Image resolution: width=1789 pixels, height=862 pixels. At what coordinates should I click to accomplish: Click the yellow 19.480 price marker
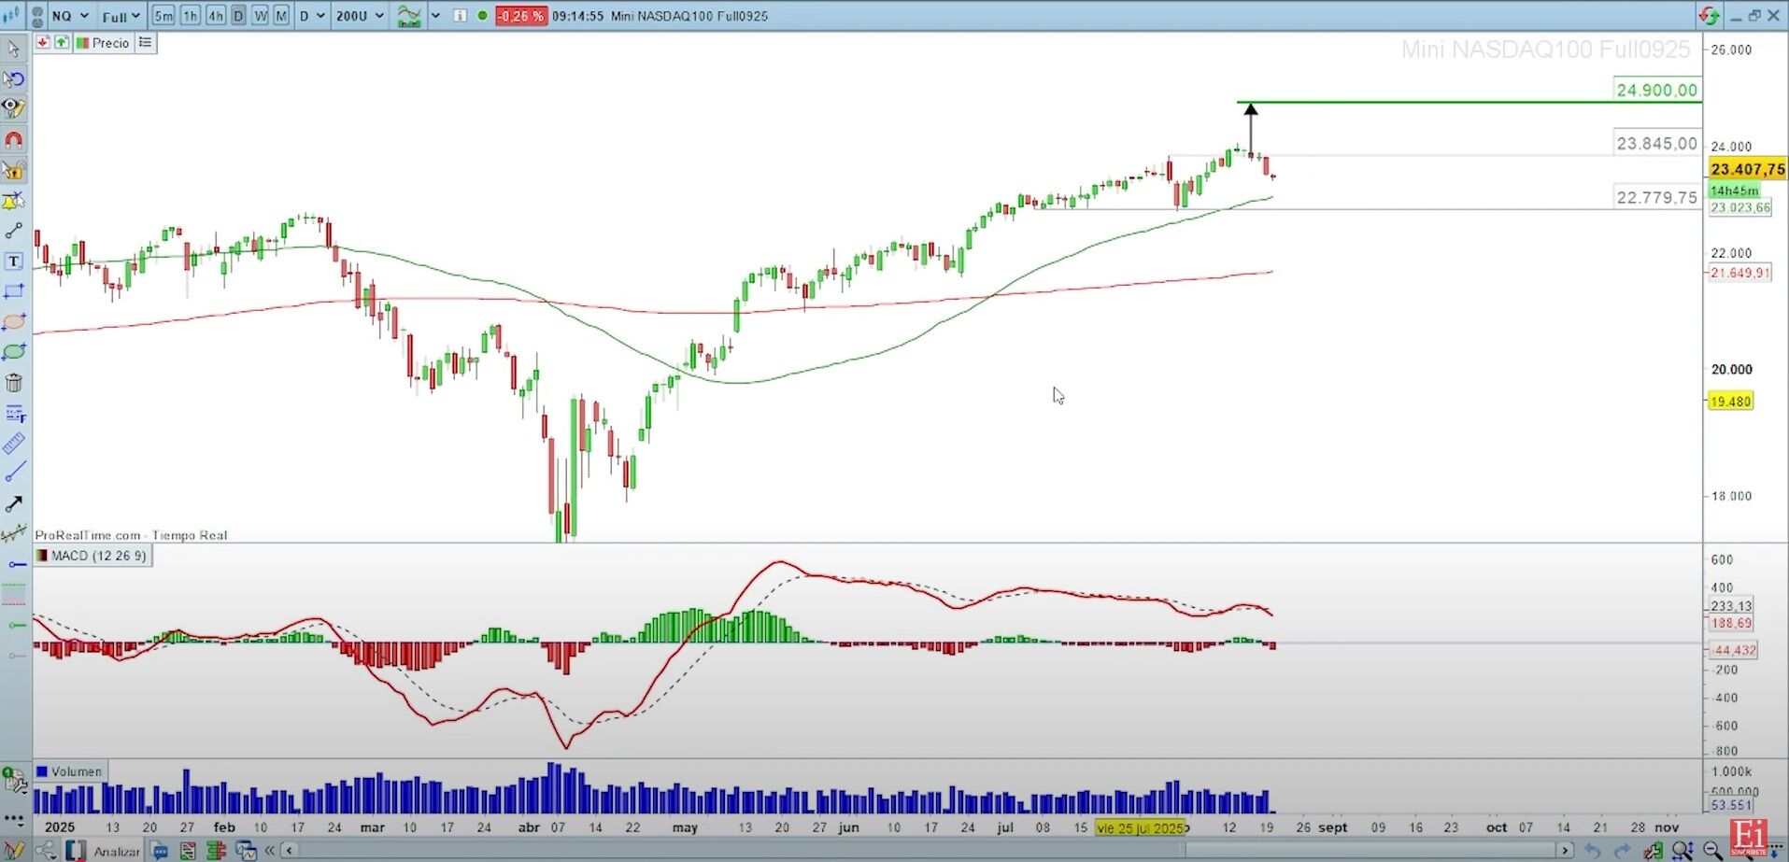pyautogui.click(x=1730, y=402)
